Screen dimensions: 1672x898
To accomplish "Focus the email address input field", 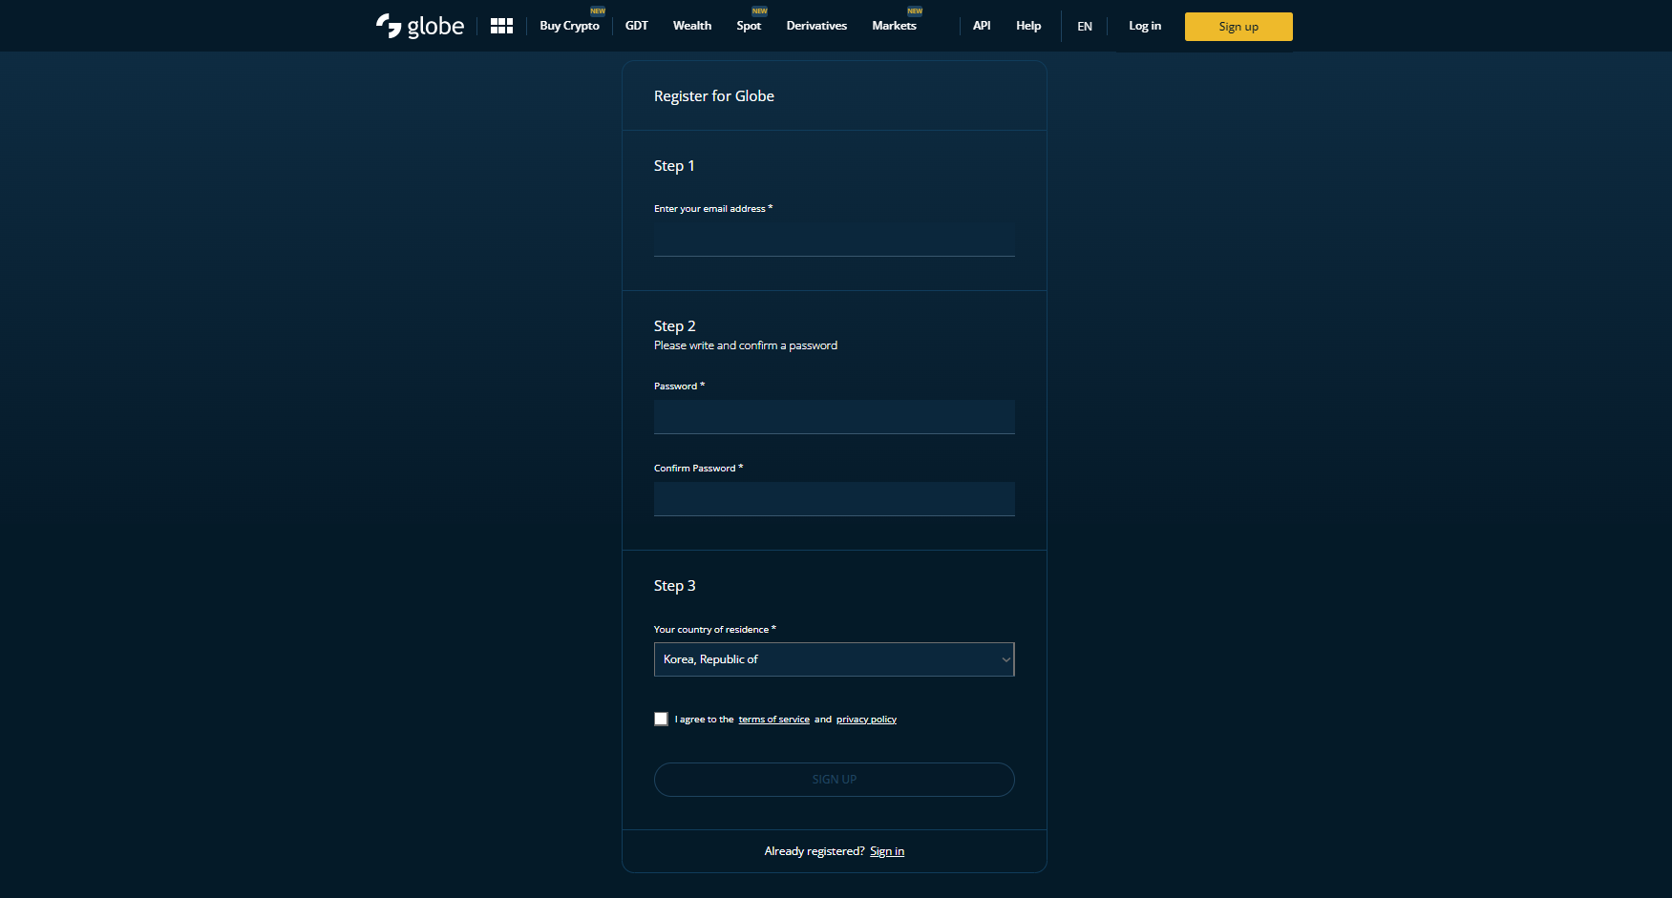I will (834, 240).
